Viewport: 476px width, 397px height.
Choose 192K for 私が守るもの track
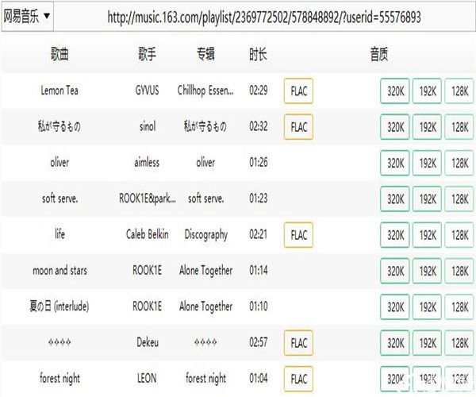427,127
